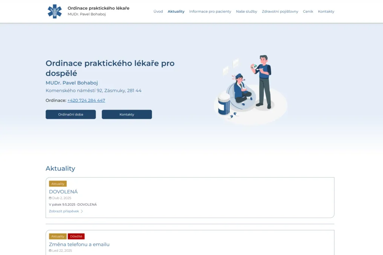Click header title Ordinace praktického lékaře
The image size is (383, 255).
tap(98, 8)
